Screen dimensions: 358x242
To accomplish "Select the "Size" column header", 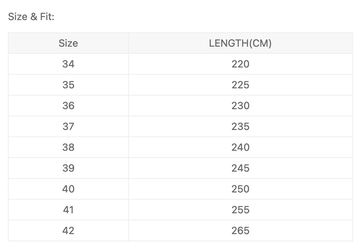I will pos(68,43).
